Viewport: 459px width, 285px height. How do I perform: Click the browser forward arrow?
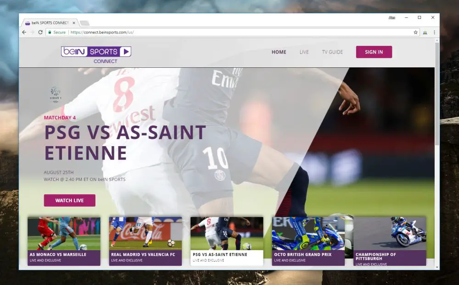pyautogui.click(x=32, y=32)
